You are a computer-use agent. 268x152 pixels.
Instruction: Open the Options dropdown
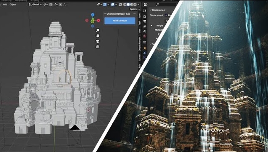(x=135, y=9)
